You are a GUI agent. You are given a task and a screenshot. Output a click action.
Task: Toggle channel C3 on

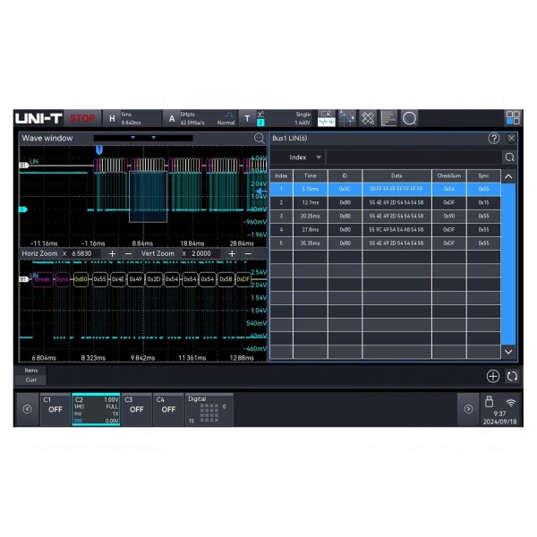point(136,408)
